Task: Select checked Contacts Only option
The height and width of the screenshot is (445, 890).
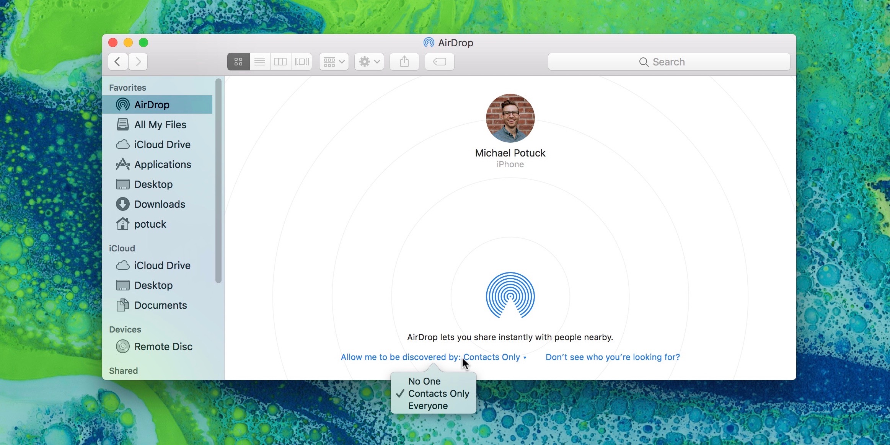Action: (438, 393)
